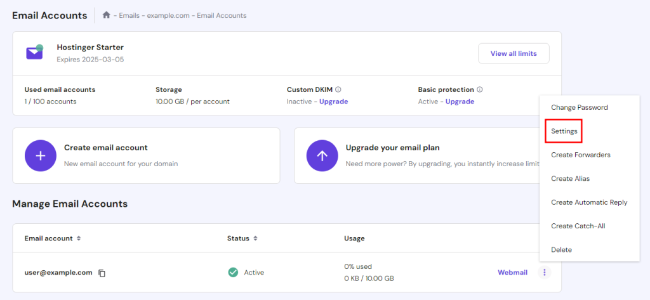Copy user@example.com address with copy icon

[x=102, y=273]
